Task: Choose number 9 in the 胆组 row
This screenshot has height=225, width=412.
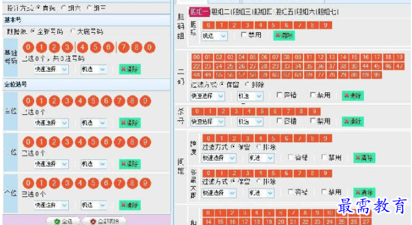Action: tap(325, 25)
